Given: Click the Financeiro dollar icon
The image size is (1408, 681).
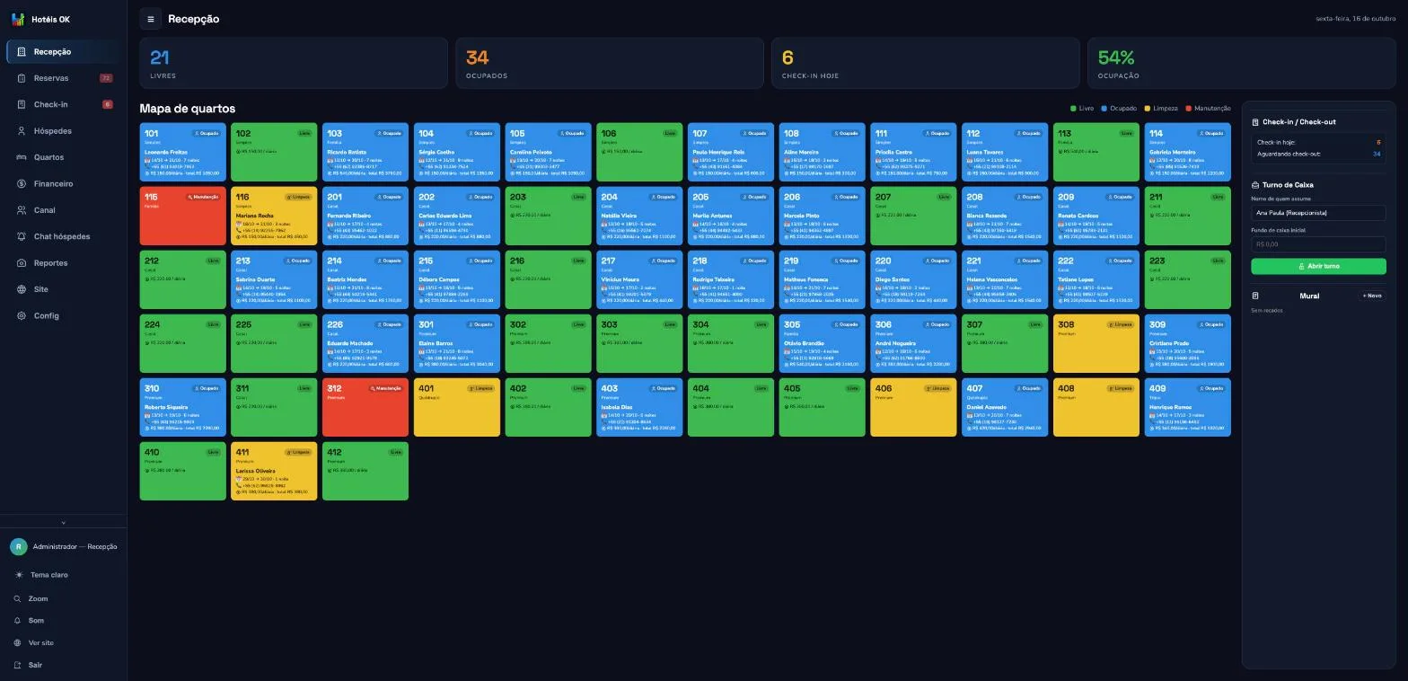Looking at the screenshot, I should click(22, 184).
